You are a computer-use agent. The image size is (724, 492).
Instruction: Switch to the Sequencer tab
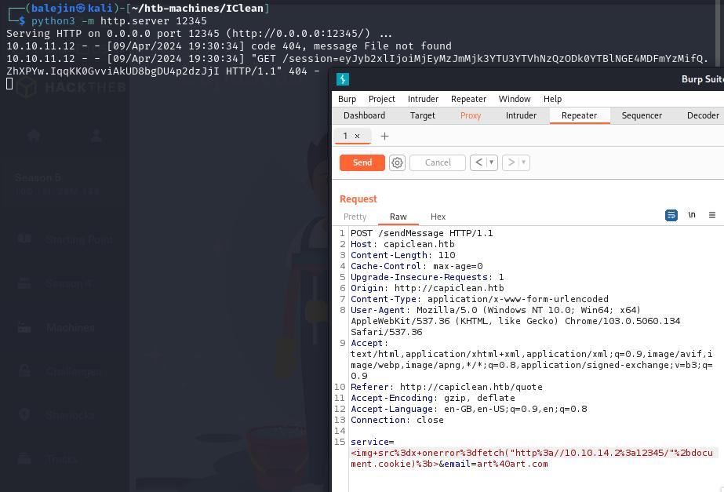642,115
